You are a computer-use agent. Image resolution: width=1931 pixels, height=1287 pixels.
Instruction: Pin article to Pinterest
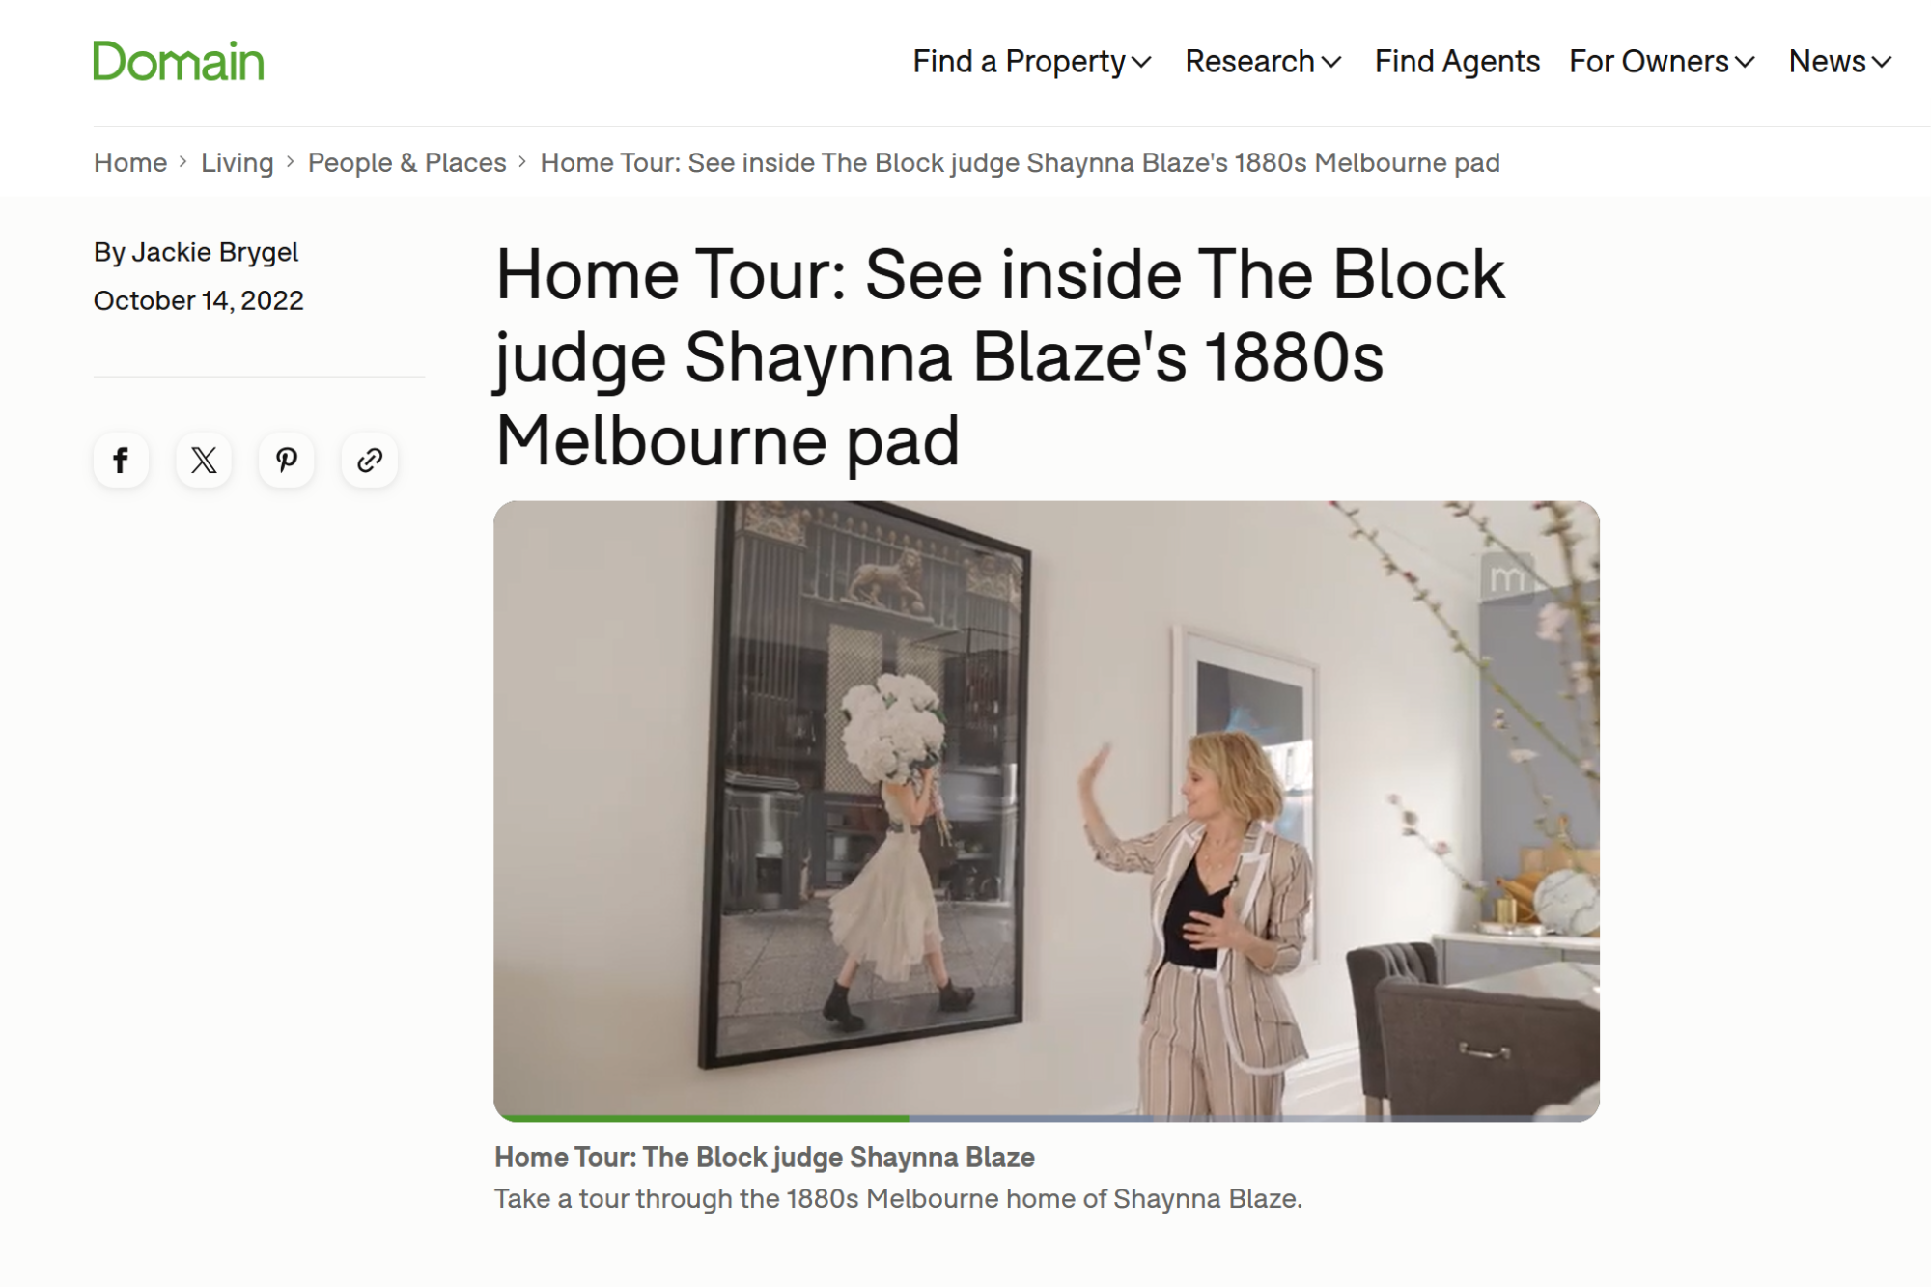[286, 461]
